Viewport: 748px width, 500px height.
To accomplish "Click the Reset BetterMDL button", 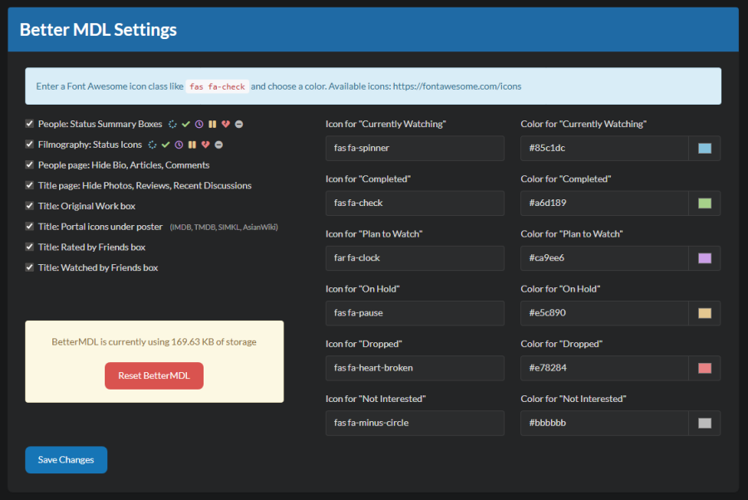I will 154,375.
